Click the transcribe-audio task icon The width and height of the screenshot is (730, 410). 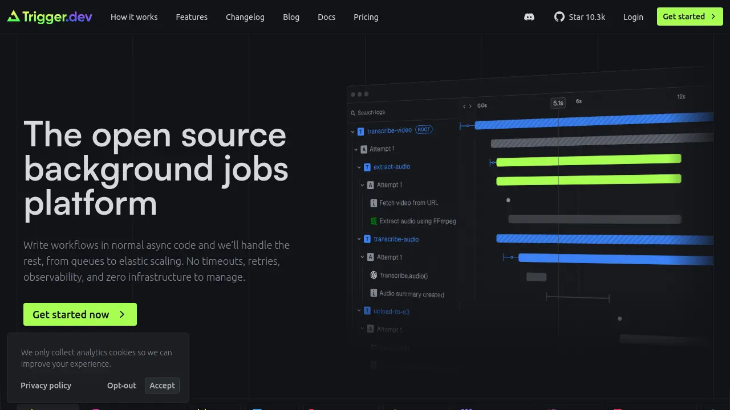[367, 239]
